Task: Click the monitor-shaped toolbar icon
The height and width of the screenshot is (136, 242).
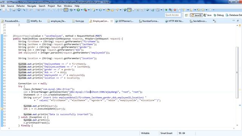Action: [x=19, y=10]
